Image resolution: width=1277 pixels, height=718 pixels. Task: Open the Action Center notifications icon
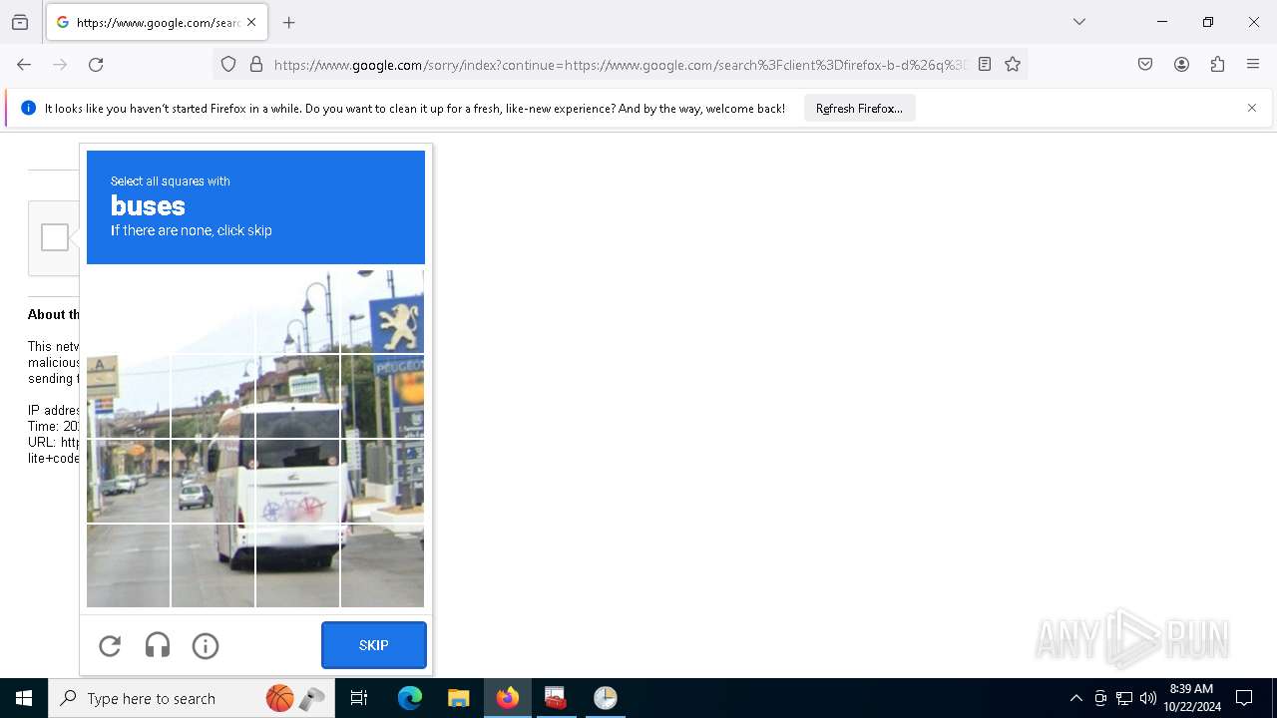(1244, 698)
